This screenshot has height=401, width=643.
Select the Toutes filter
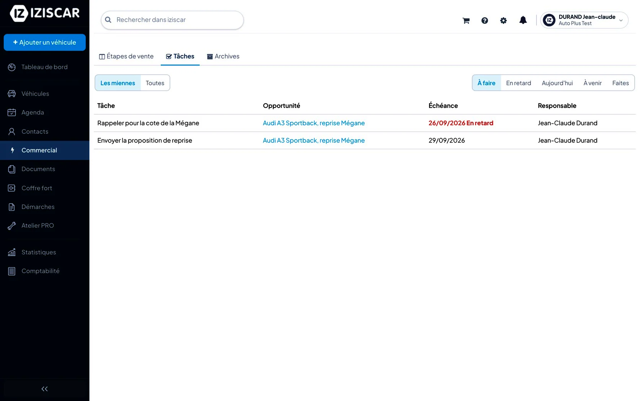click(155, 83)
